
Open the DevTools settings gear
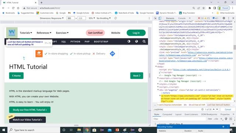pyautogui.click(x=224, y=18)
